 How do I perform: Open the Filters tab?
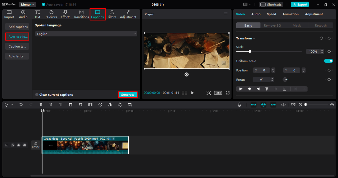tap(112, 14)
